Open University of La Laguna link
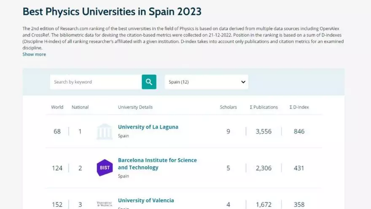 [x=148, y=127]
